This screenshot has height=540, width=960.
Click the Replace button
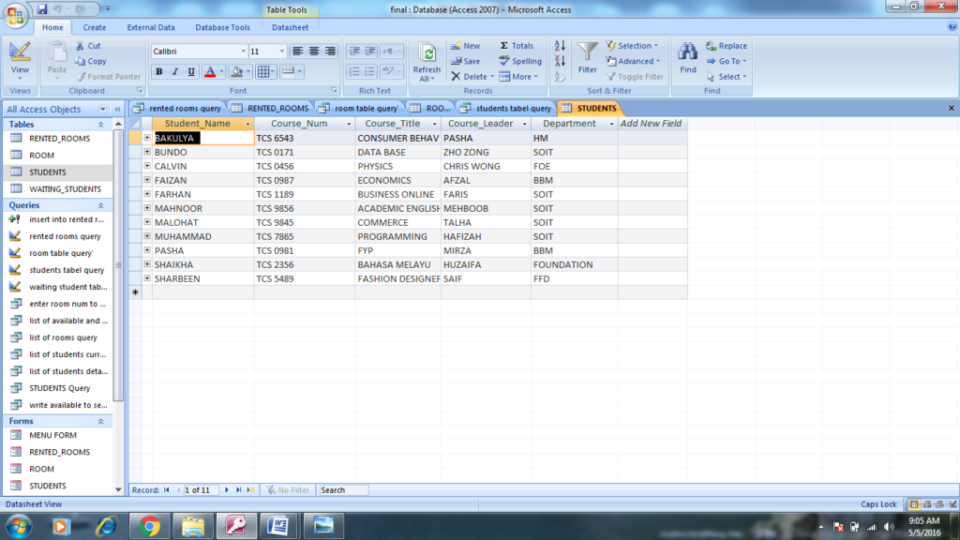pos(727,46)
